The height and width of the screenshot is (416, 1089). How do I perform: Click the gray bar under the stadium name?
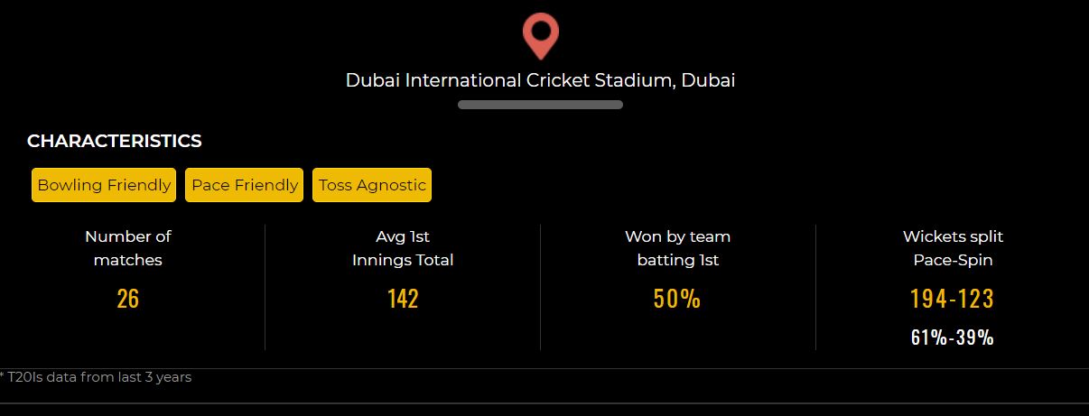[x=540, y=105]
